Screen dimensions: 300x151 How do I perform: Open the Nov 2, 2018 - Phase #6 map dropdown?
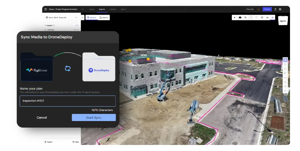tap(61, 17)
